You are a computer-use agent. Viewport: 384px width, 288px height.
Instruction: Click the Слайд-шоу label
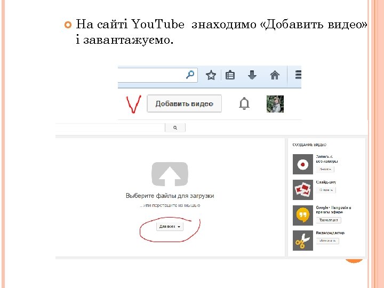pyautogui.click(x=326, y=182)
